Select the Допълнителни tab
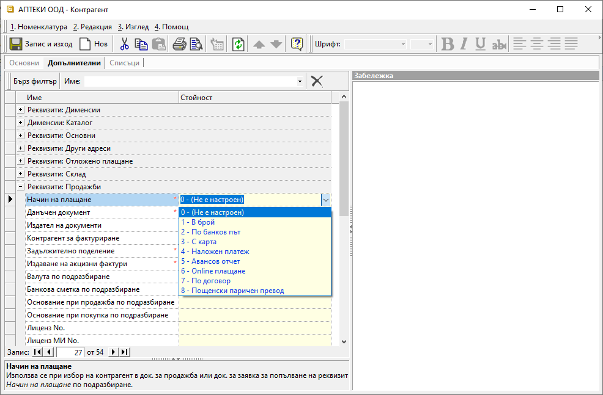603x395 pixels. pyautogui.click(x=74, y=63)
